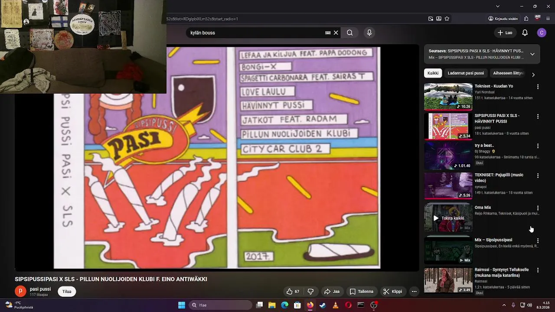Bookmark this page with star icon
Viewport: 555px width, 312px height.
coord(447,19)
